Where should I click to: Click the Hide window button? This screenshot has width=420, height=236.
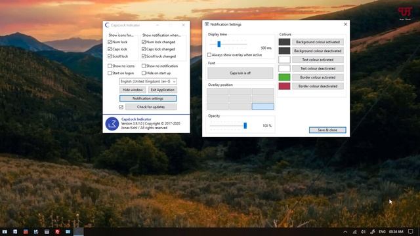pyautogui.click(x=133, y=90)
